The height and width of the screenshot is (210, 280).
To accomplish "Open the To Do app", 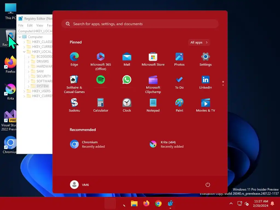I will pos(179,82).
